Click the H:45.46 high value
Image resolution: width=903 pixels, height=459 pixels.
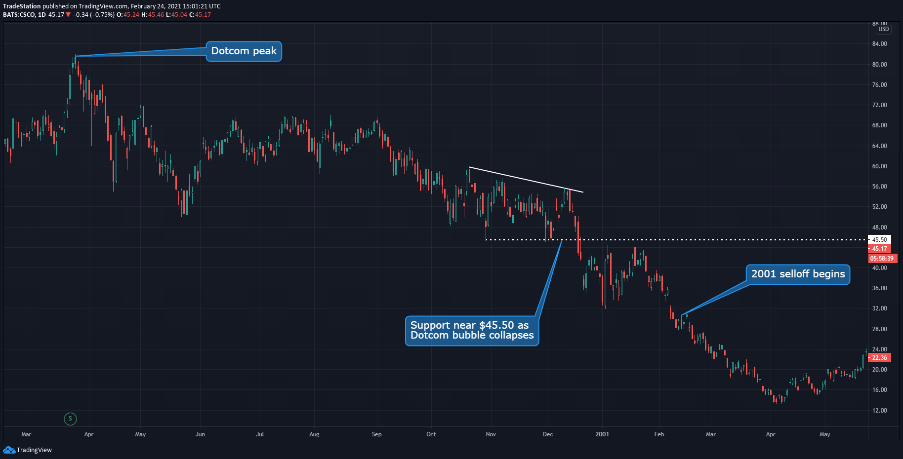coord(153,15)
